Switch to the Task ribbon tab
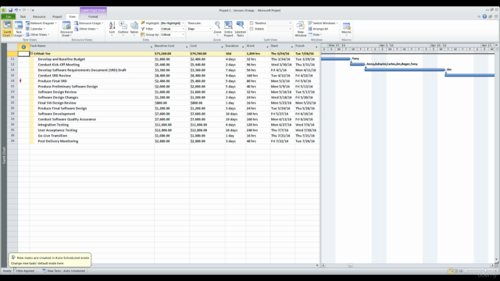Image resolution: width=500 pixels, height=281 pixels. point(23,16)
